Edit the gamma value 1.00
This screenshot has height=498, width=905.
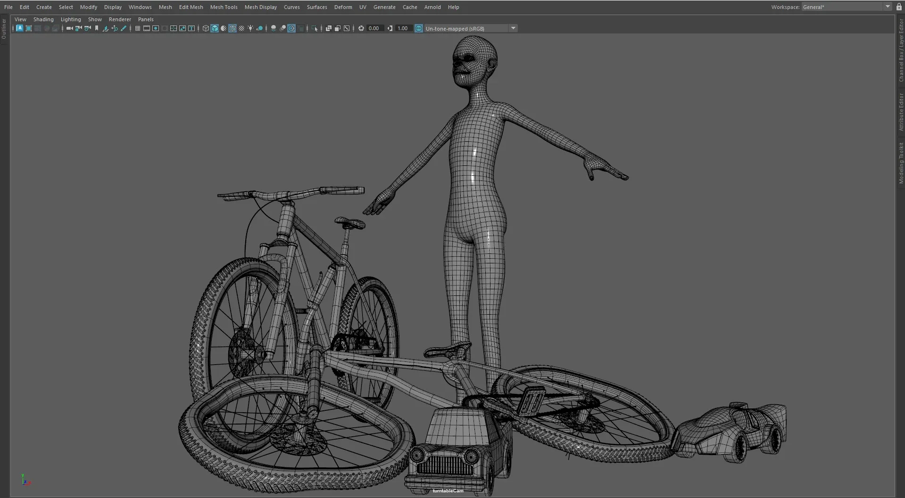coord(403,28)
